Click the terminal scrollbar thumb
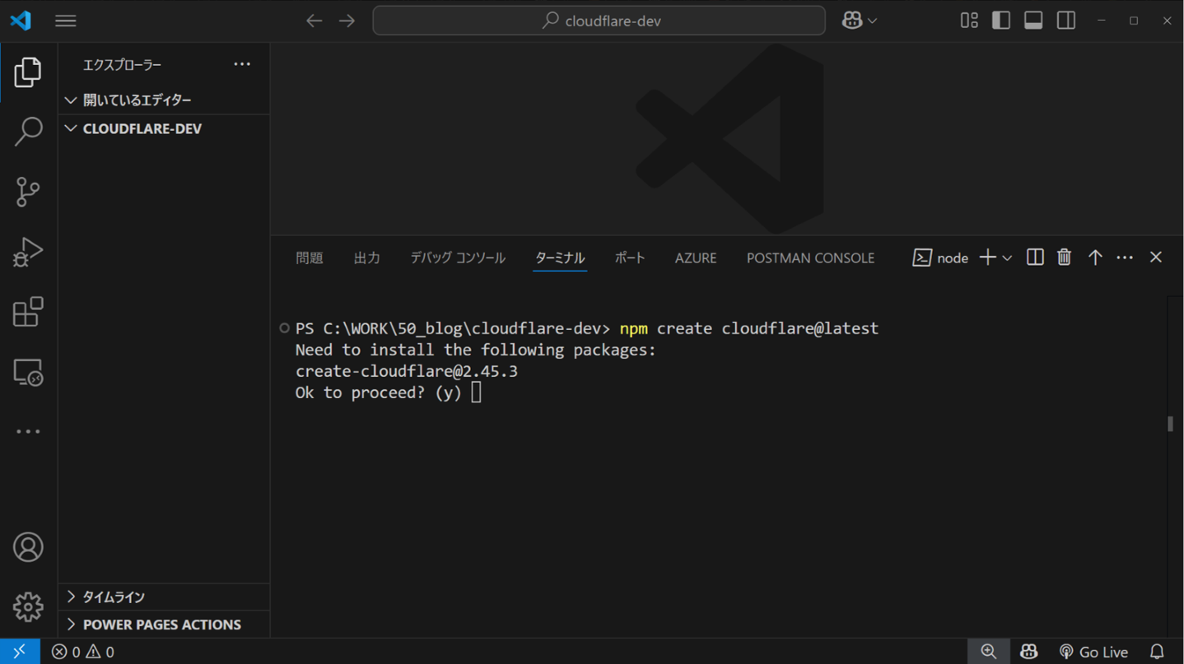 click(x=1170, y=424)
